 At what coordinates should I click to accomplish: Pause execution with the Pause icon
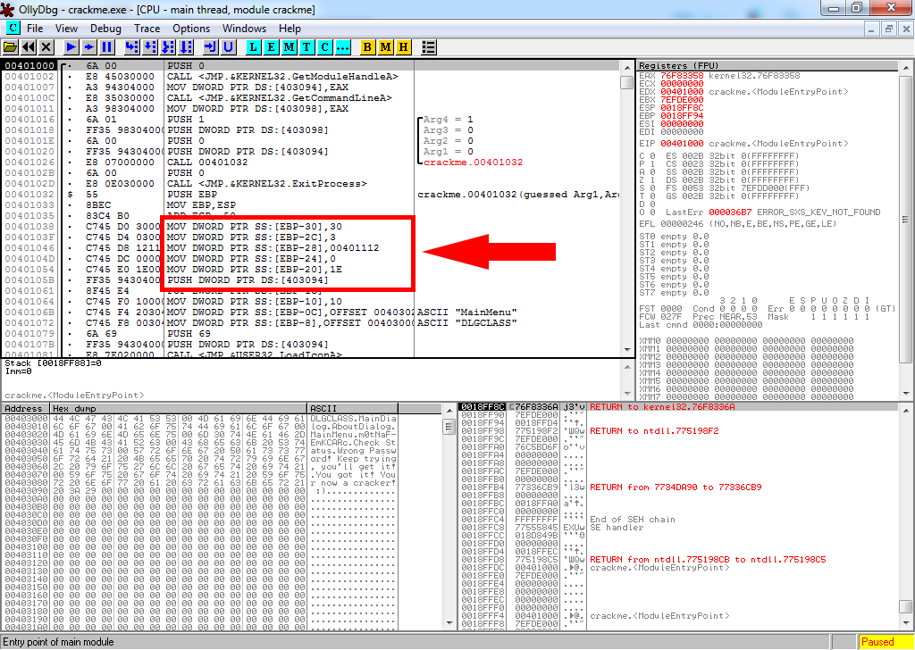(107, 46)
